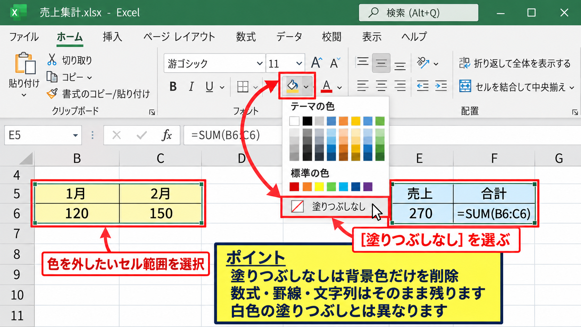Select column header B

click(77, 158)
